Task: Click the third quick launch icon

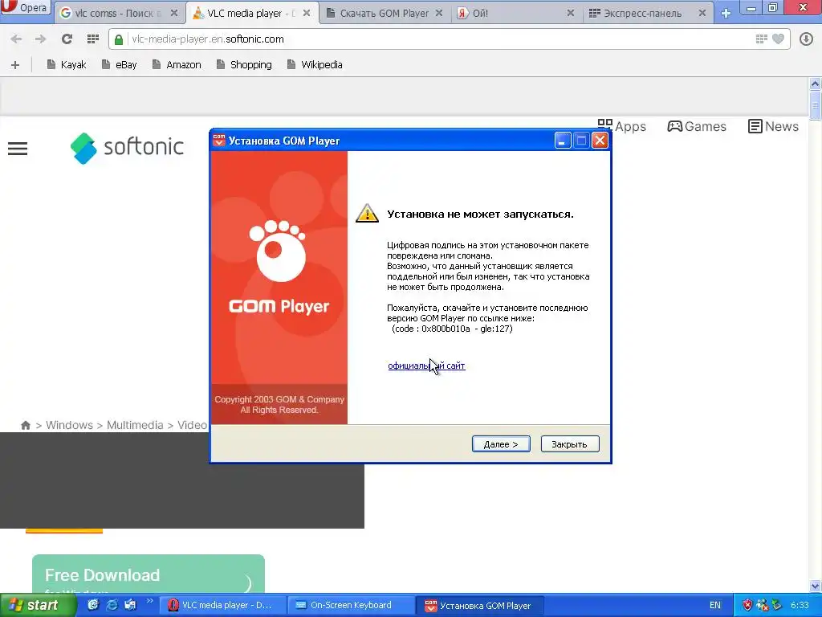Action: pyautogui.click(x=130, y=605)
